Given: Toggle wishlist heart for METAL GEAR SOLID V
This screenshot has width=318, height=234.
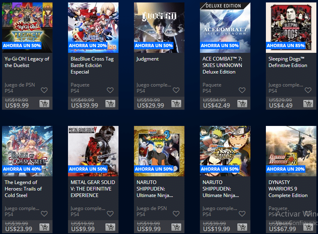Looking at the screenshot, I should (x=110, y=214).
